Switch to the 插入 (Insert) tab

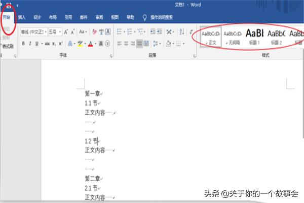[x=21, y=17]
